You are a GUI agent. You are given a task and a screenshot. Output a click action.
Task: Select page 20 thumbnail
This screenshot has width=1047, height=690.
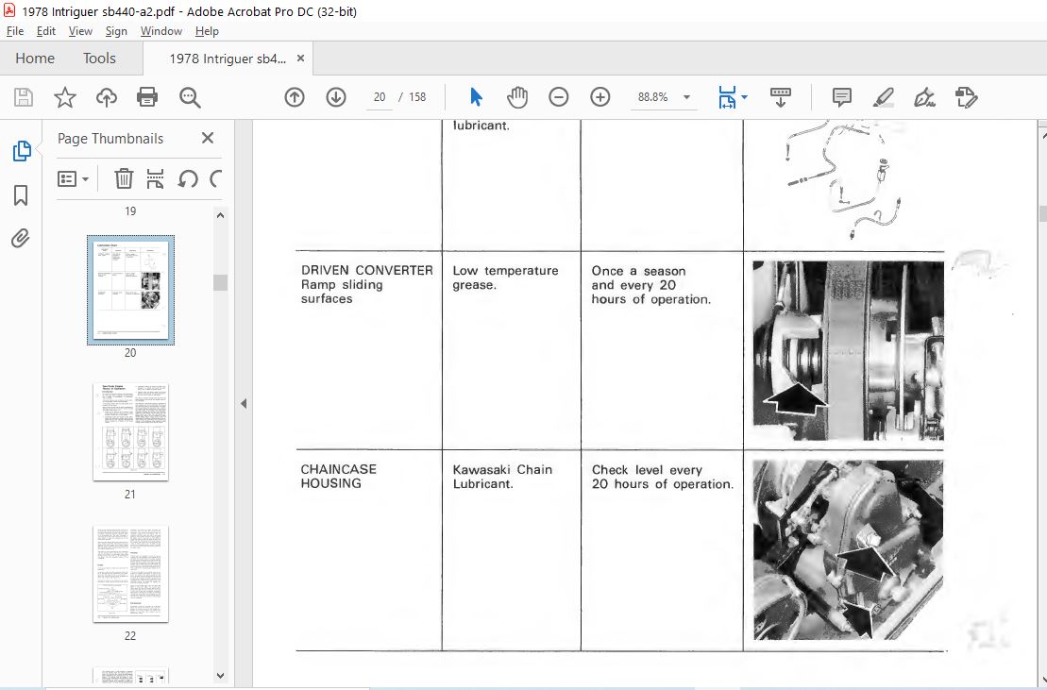tap(131, 291)
